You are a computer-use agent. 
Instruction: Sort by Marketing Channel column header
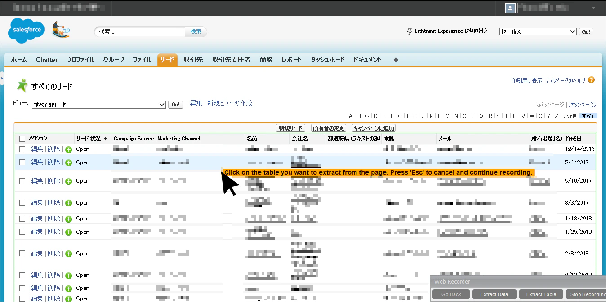[x=179, y=139]
